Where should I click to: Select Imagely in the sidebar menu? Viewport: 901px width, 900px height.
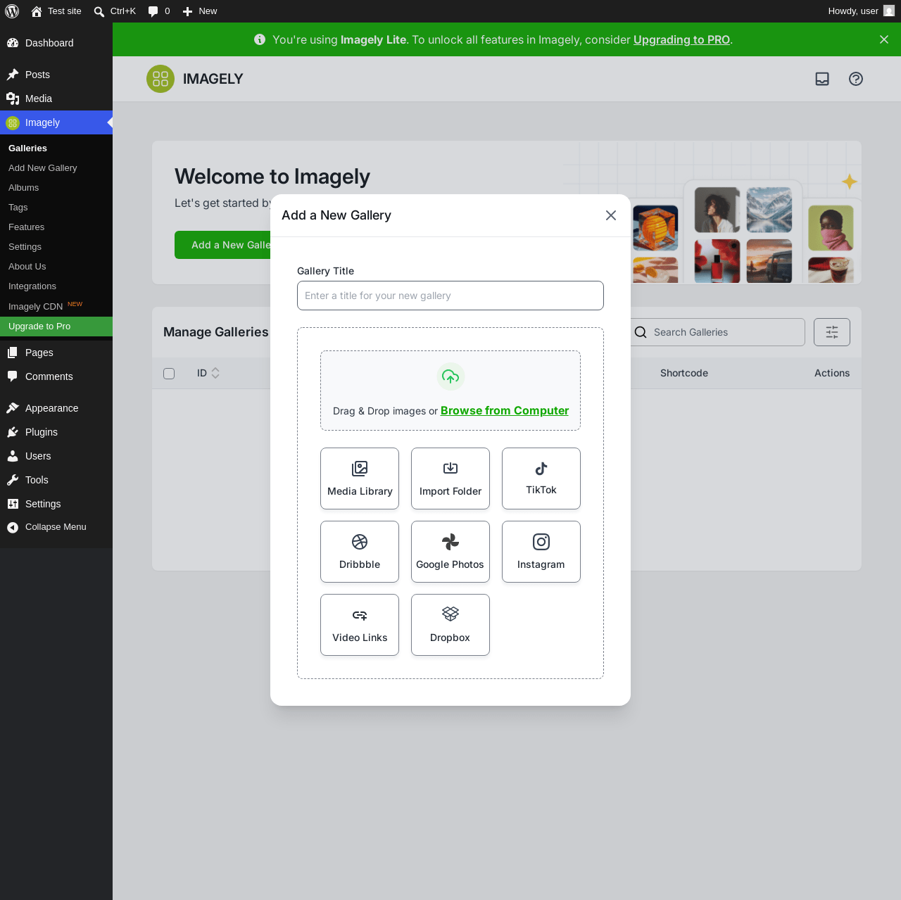[x=56, y=122]
